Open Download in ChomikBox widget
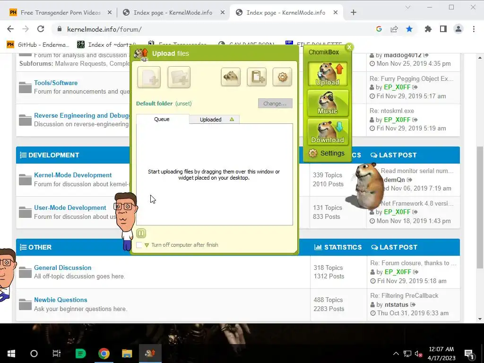Image resolution: width=484 pixels, height=363 pixels. [328, 132]
